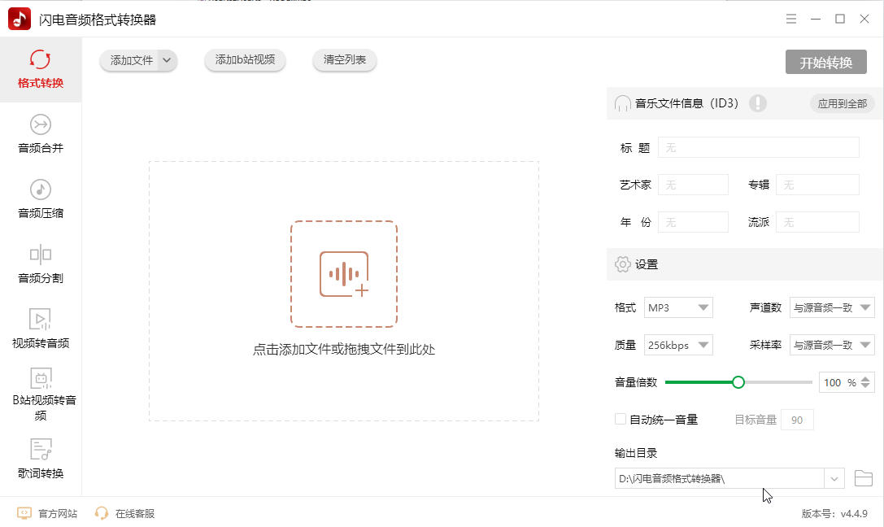Click the 年份 input field
The image size is (884, 527).
click(x=693, y=222)
